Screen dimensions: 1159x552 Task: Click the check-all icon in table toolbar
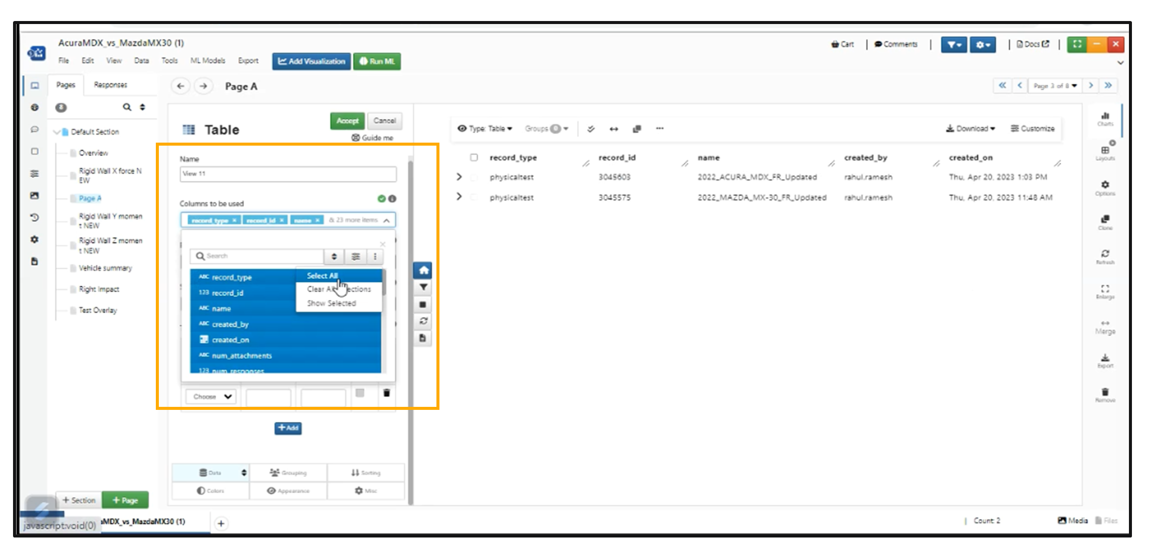pyautogui.click(x=591, y=129)
